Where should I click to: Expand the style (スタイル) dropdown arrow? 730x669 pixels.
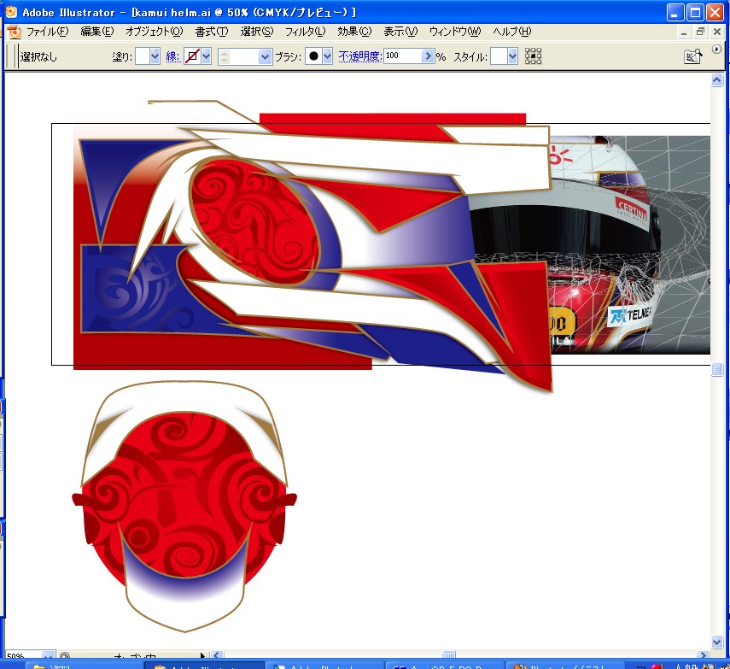tap(512, 56)
